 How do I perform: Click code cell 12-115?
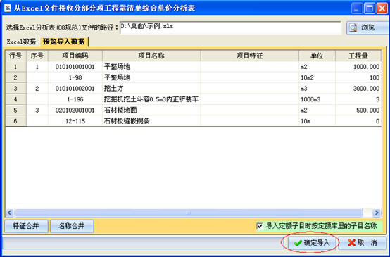75,121
